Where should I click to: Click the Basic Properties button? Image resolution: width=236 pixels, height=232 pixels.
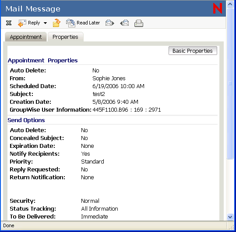(193, 51)
